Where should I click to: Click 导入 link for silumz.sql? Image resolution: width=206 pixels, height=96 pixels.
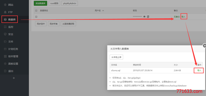click(199, 70)
